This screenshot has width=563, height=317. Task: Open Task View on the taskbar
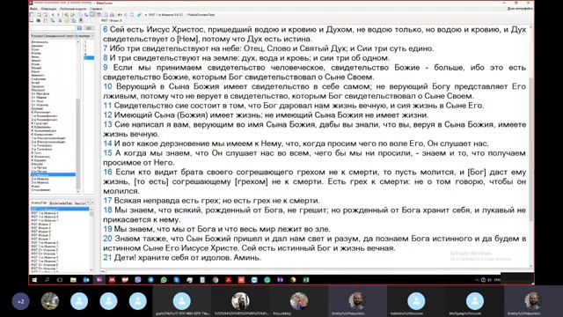pyautogui.click(x=60, y=280)
